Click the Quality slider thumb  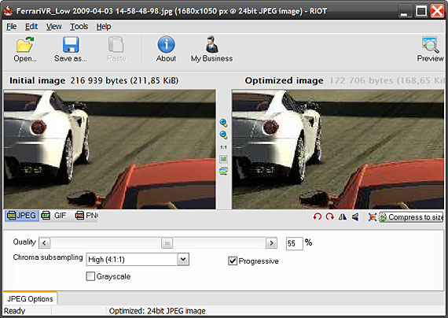coord(167,243)
